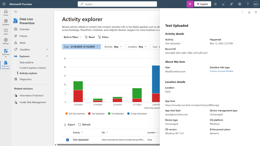Click the Microsoft Purview title
The height and width of the screenshot is (146, 260).
pos(21,4)
